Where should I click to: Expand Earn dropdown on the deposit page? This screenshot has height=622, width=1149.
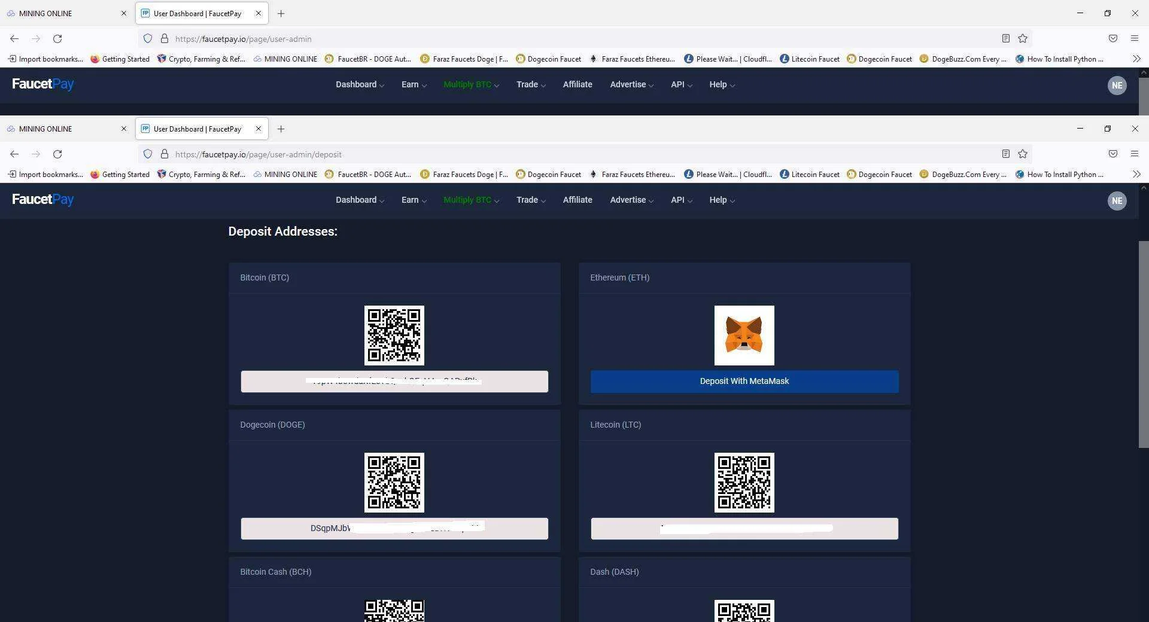coord(414,200)
